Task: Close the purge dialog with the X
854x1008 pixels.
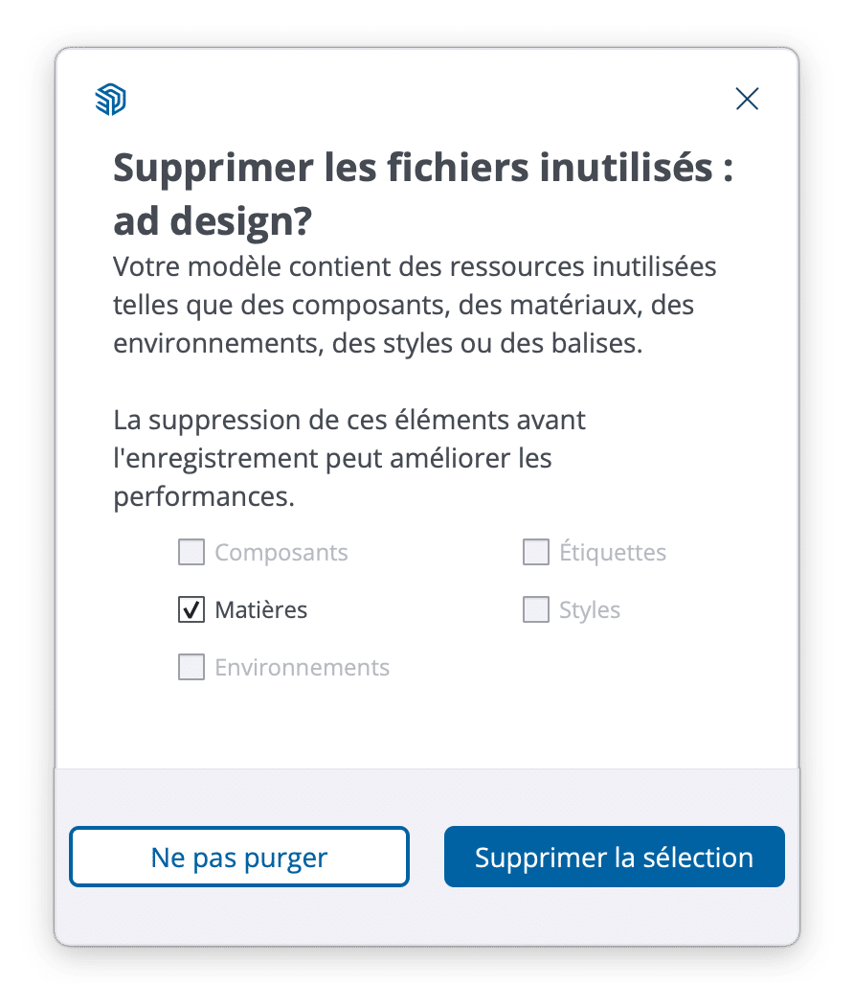Action: 747,99
